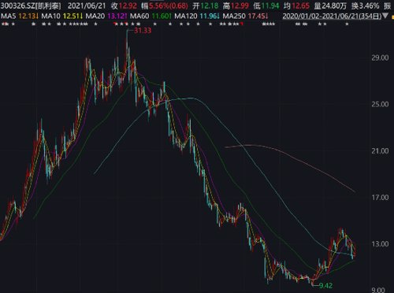
Task: Click the 2020/01/02-2021/06/21 date range link
Action: (332, 17)
